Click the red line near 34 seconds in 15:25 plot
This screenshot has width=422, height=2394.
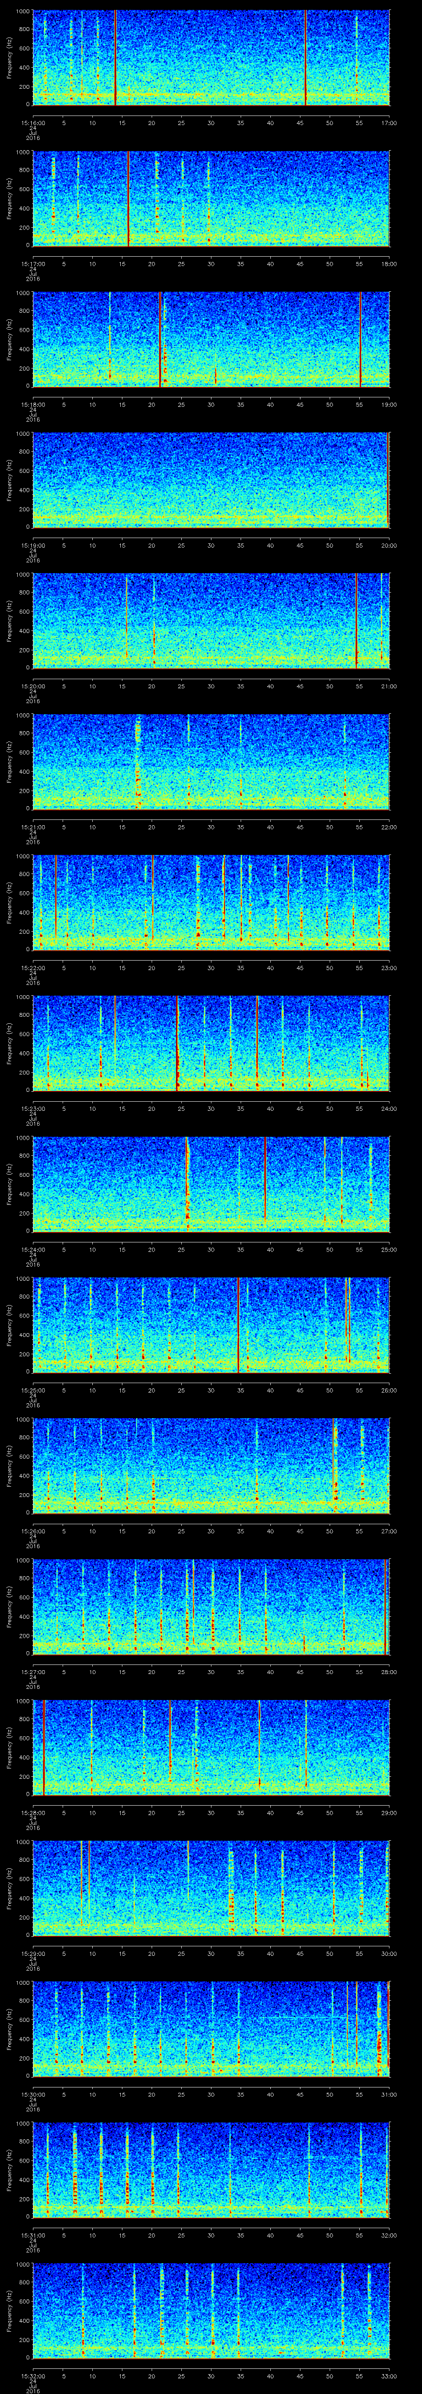point(238,1324)
